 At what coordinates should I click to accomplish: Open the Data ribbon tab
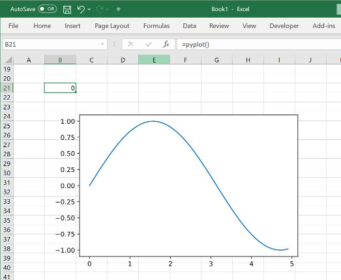[190, 26]
